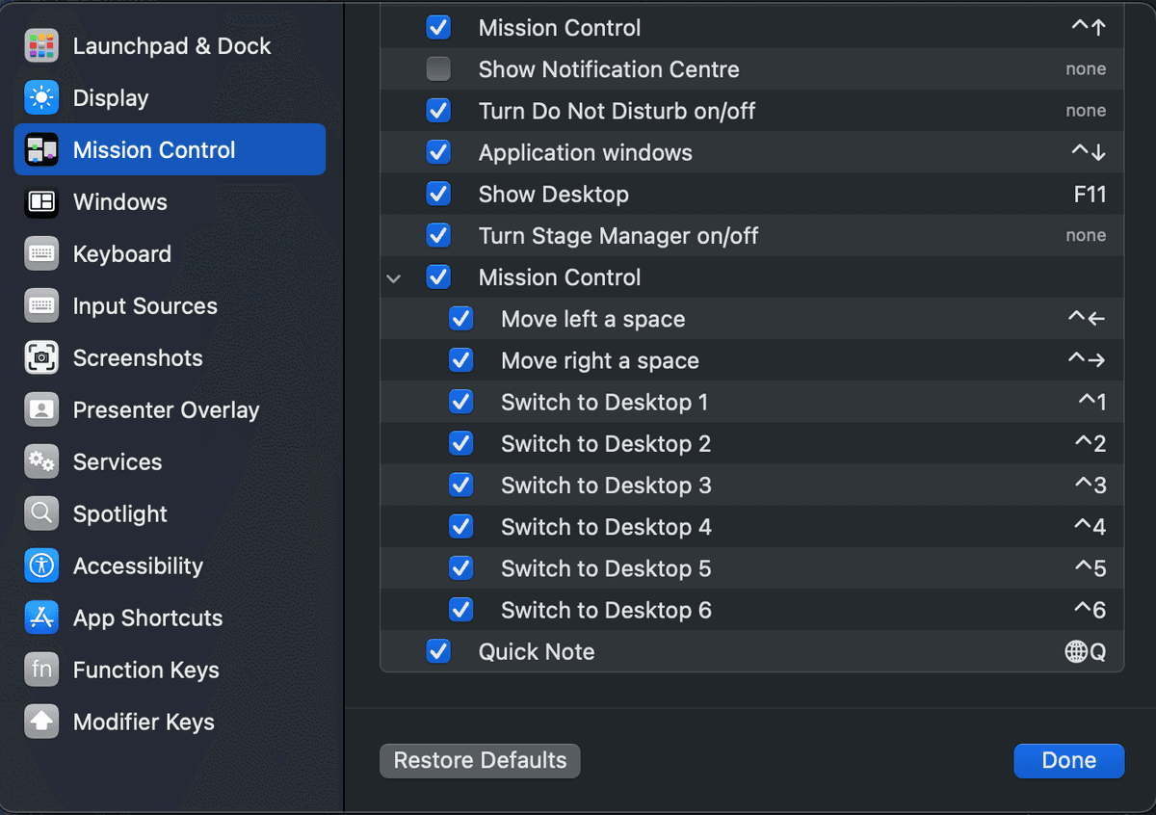
Task: Open the Keyboard shortcuts category
Action: 121,254
